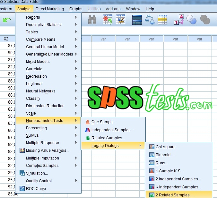
Task: Choose Tables from Analyze menu
Action: [48, 32]
